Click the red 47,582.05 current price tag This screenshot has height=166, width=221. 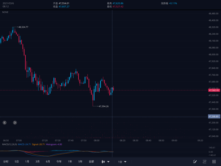(214, 90)
